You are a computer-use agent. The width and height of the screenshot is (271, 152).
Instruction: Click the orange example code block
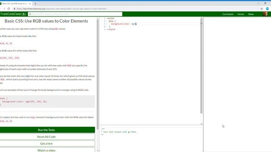point(47,101)
